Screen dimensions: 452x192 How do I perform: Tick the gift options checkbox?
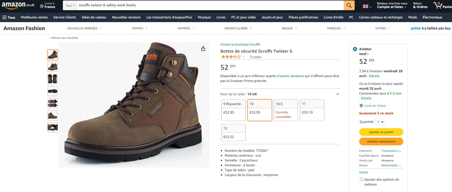(361, 179)
